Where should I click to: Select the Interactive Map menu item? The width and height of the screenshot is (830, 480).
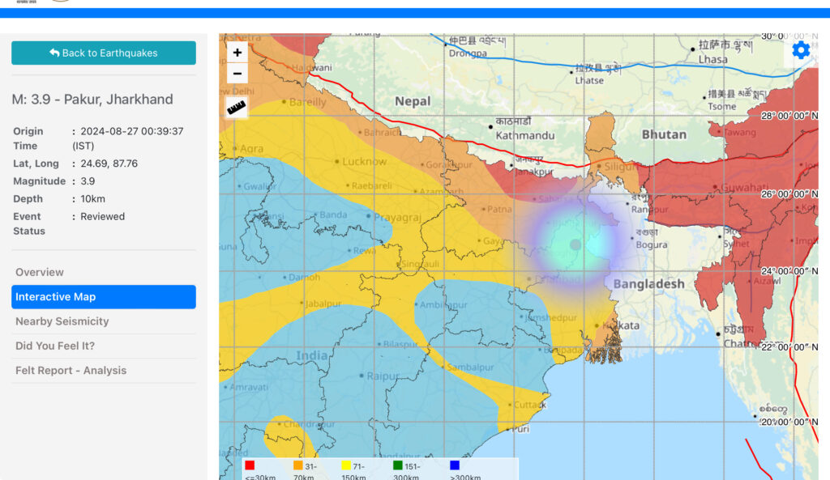[104, 296]
